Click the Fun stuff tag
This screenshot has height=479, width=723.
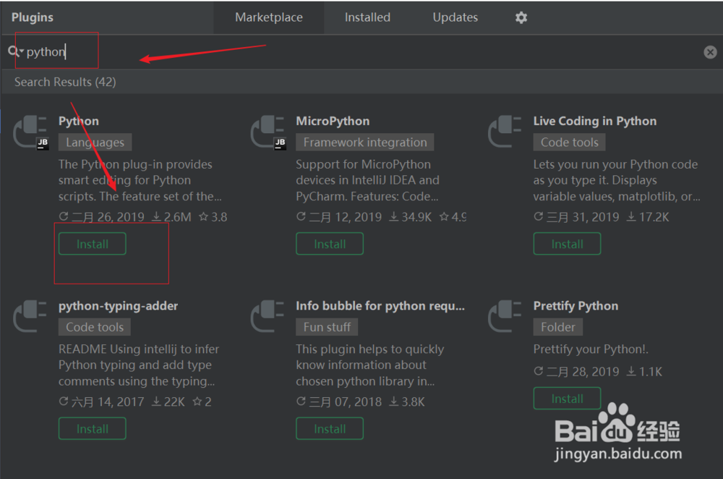point(327,327)
